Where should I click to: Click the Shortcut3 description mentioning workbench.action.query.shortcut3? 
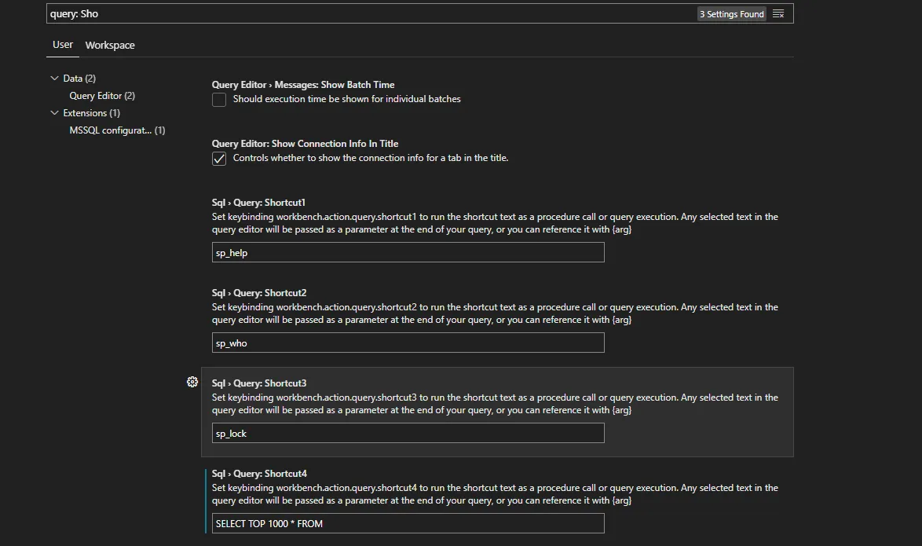point(495,404)
